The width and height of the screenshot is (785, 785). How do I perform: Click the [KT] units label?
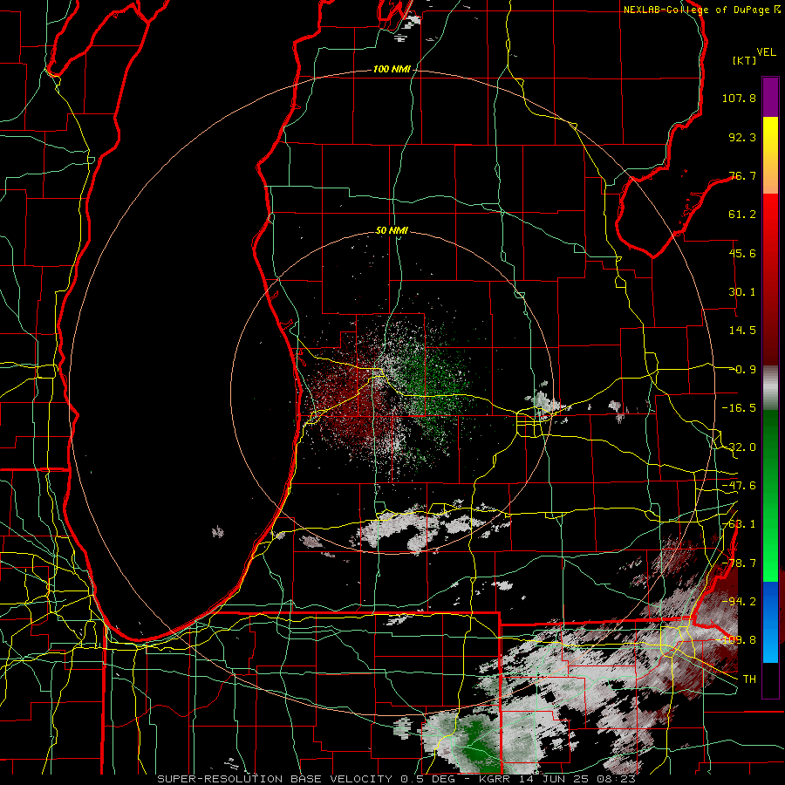pos(745,60)
